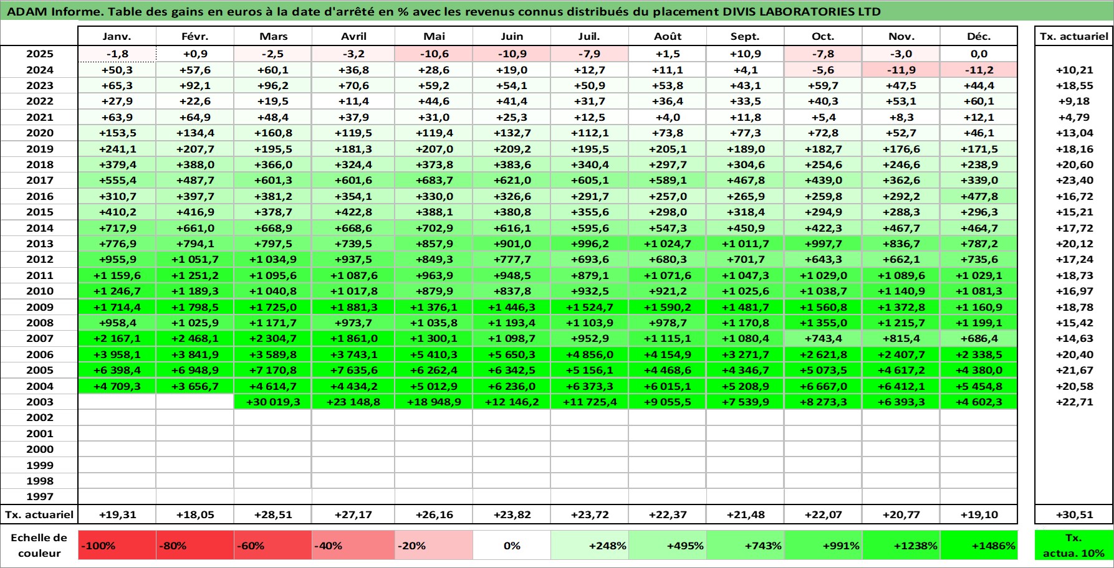
Task: Click the 'Avril' column header
Action: click(353, 37)
